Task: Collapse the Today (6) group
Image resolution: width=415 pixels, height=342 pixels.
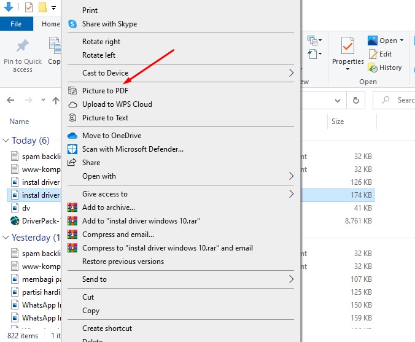Action: coord(6,141)
